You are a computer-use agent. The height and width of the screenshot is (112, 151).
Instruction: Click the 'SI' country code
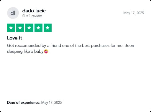click(x=24, y=16)
